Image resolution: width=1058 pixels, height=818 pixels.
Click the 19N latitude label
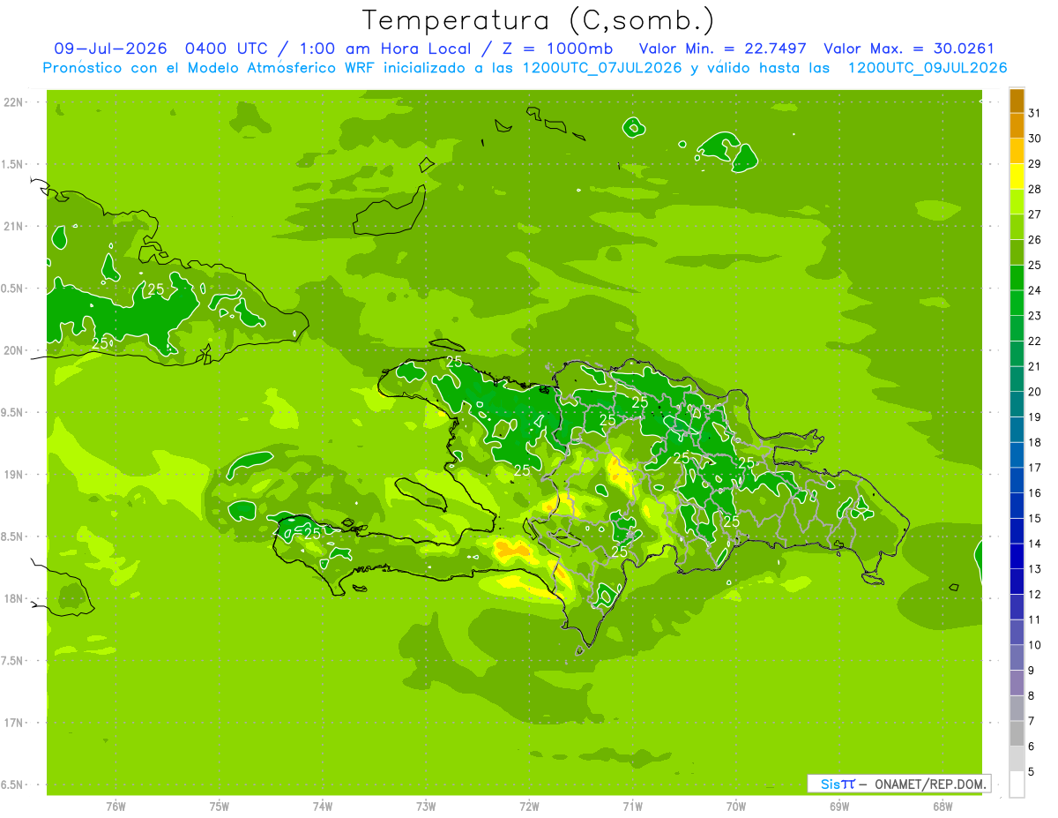[14, 475]
